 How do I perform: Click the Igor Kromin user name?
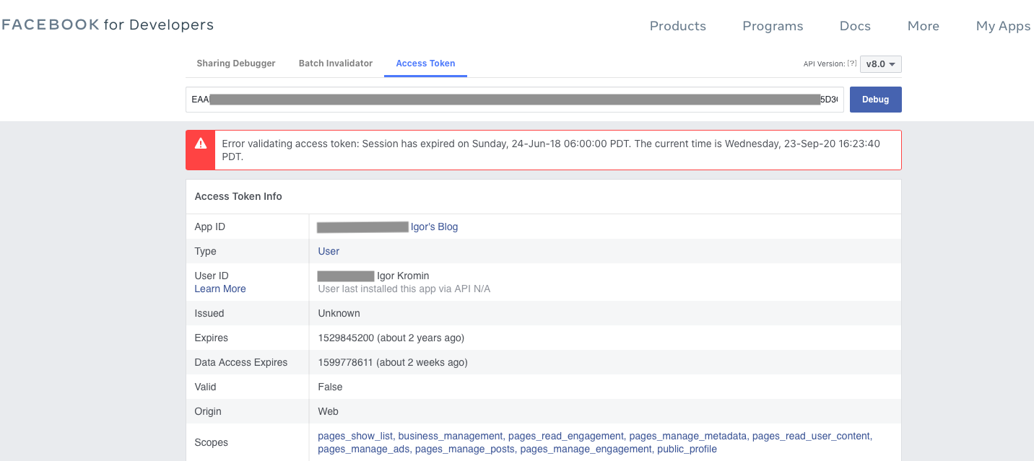click(x=403, y=276)
